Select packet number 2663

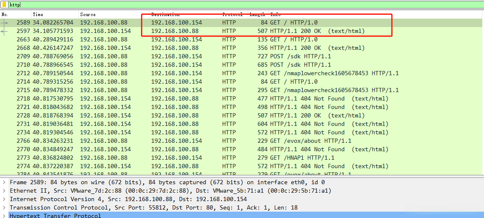coord(241,39)
